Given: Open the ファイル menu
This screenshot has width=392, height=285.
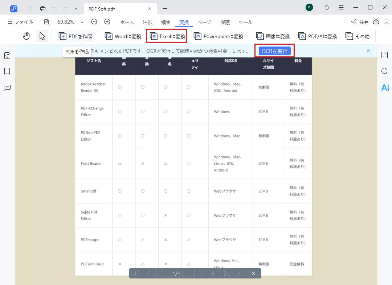Looking at the screenshot, I should coord(20,22).
